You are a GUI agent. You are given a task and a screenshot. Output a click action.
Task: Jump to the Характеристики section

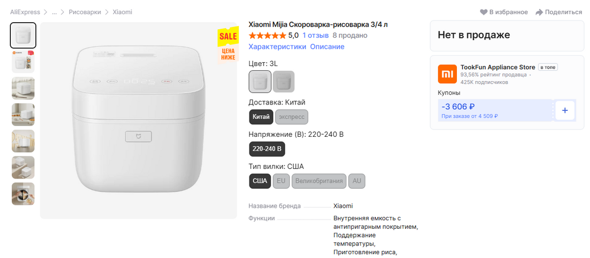[277, 47]
